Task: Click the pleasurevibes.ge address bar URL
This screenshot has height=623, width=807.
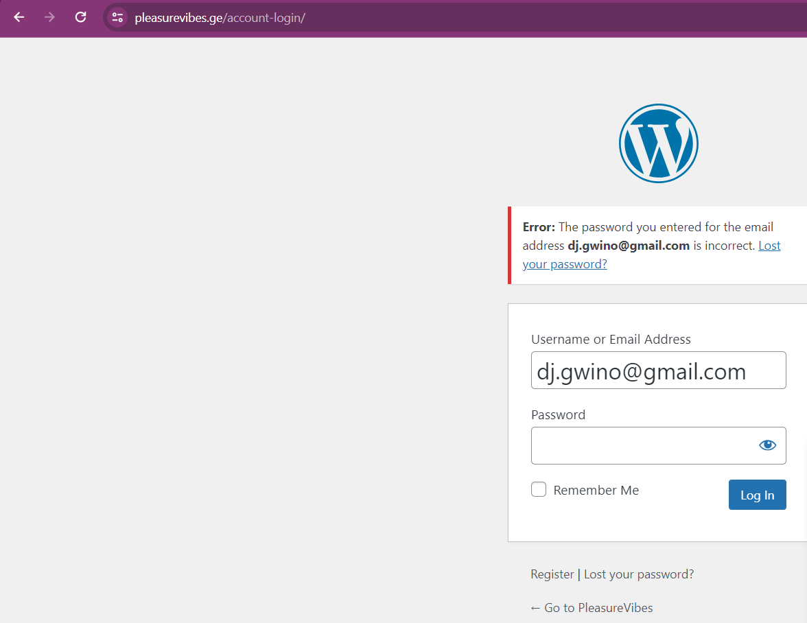Action: click(x=220, y=18)
